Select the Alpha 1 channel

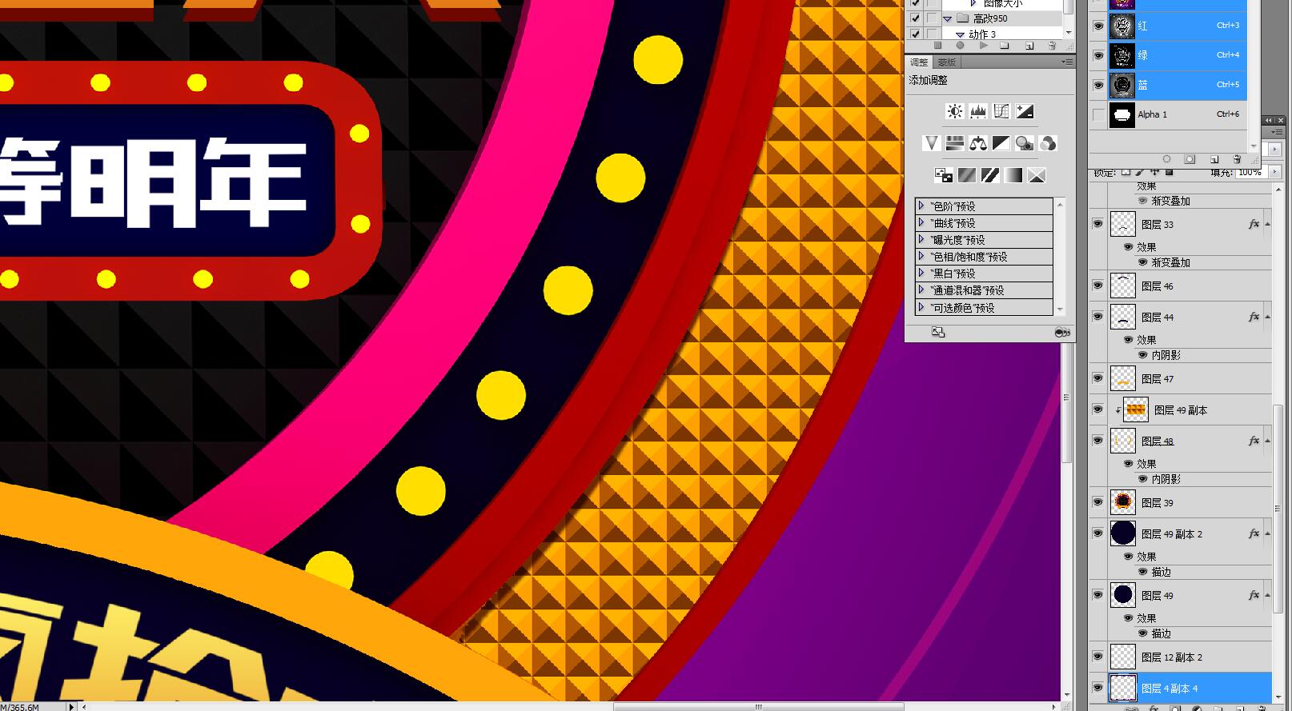click(x=1177, y=114)
